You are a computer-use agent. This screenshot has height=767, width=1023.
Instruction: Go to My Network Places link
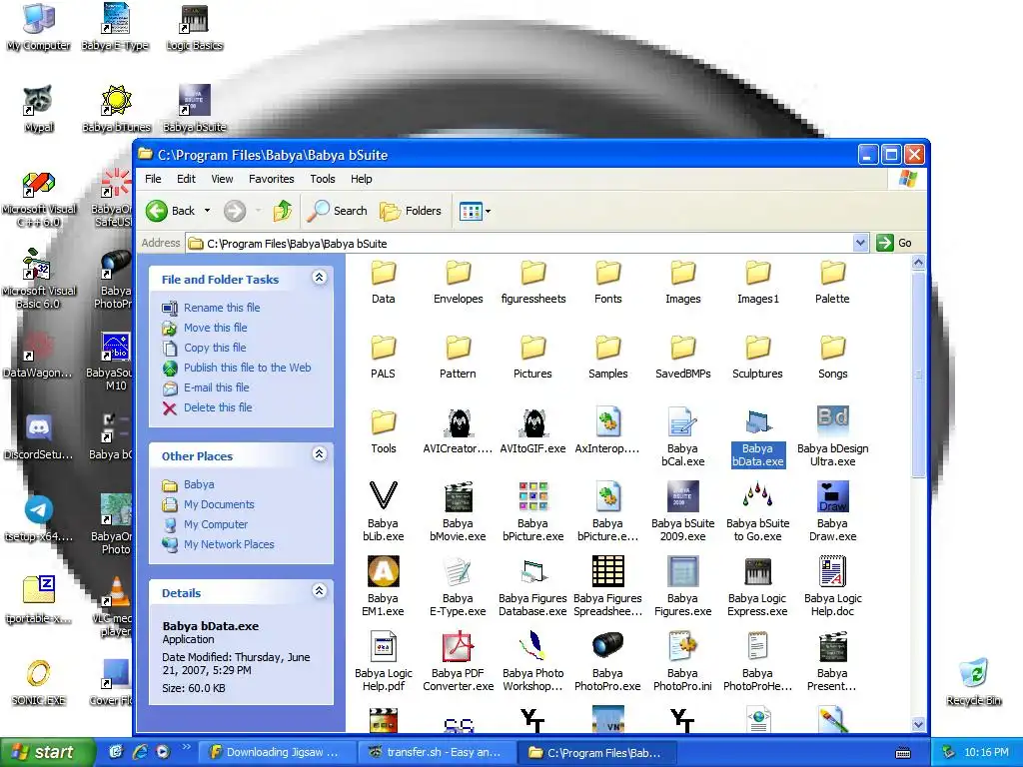[x=229, y=544]
